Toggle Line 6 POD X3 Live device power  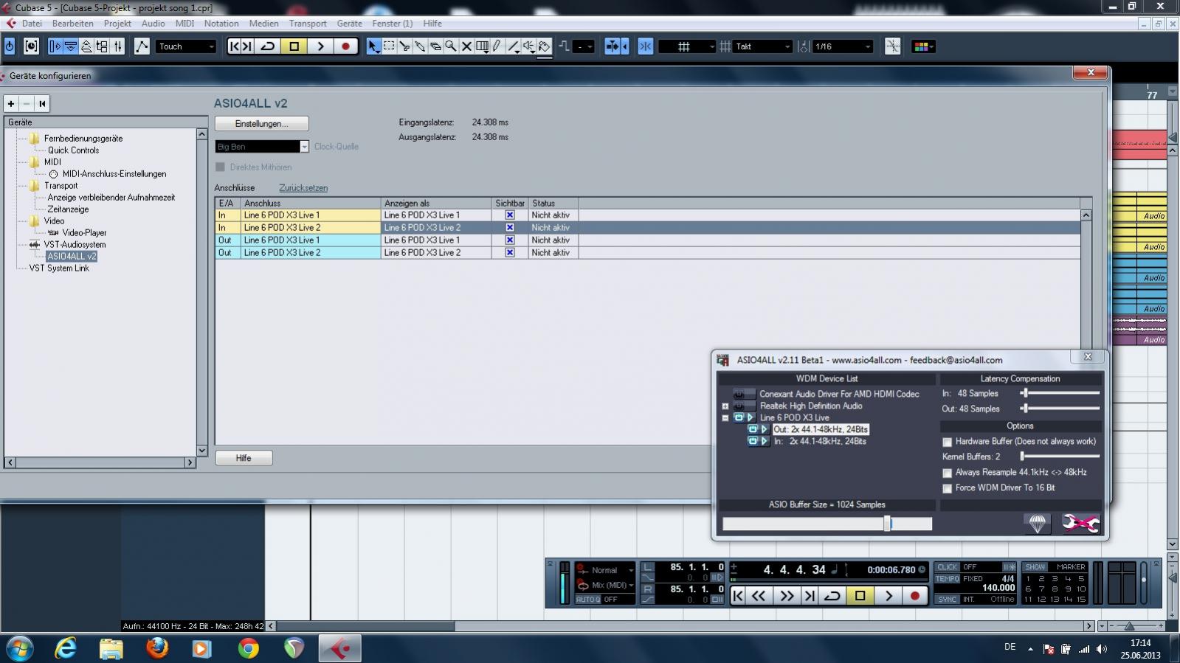tap(739, 417)
